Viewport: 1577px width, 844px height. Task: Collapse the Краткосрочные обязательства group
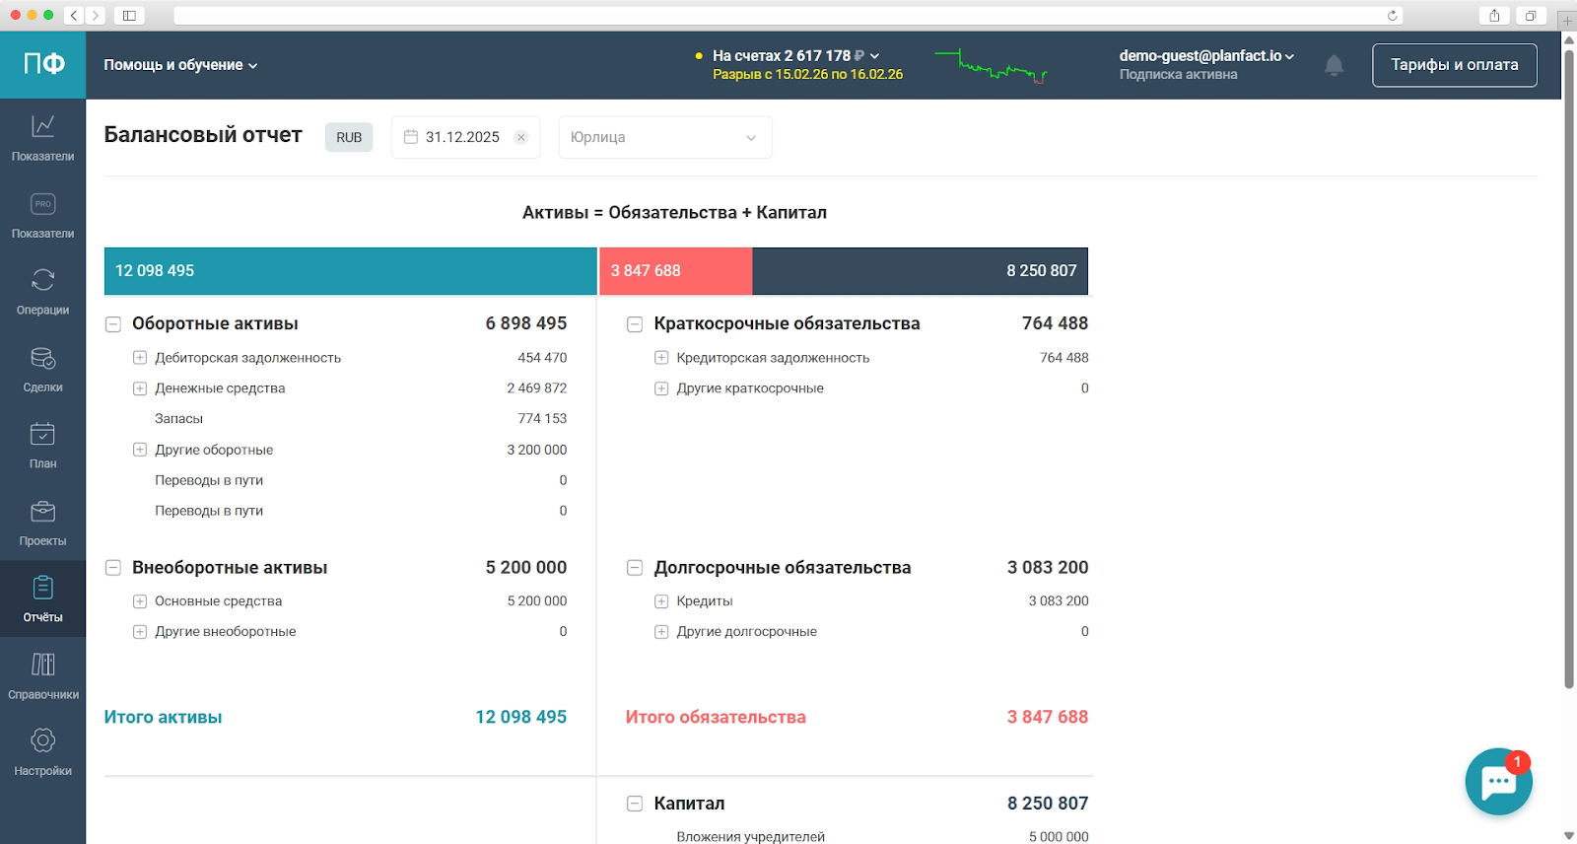pos(635,324)
